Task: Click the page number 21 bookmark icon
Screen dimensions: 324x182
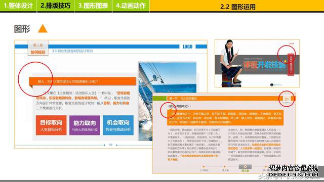Action: point(287,99)
